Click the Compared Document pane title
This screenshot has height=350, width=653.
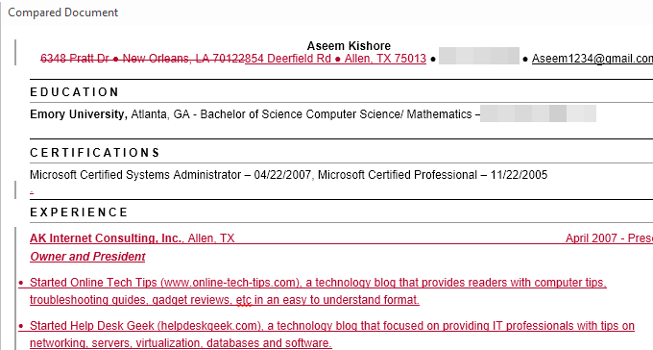(x=62, y=12)
